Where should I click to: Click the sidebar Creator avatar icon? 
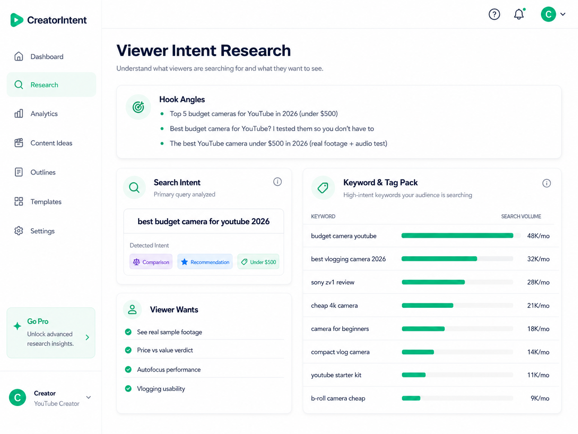pyautogui.click(x=18, y=397)
